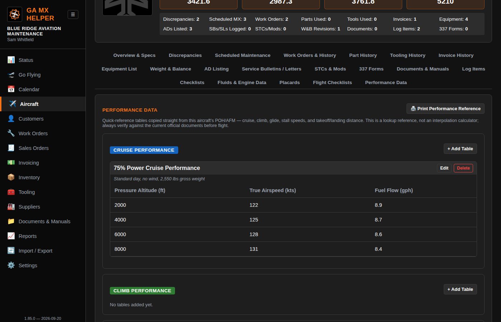
Task: Edit the 75% Power Cruise table
Action: click(x=444, y=168)
